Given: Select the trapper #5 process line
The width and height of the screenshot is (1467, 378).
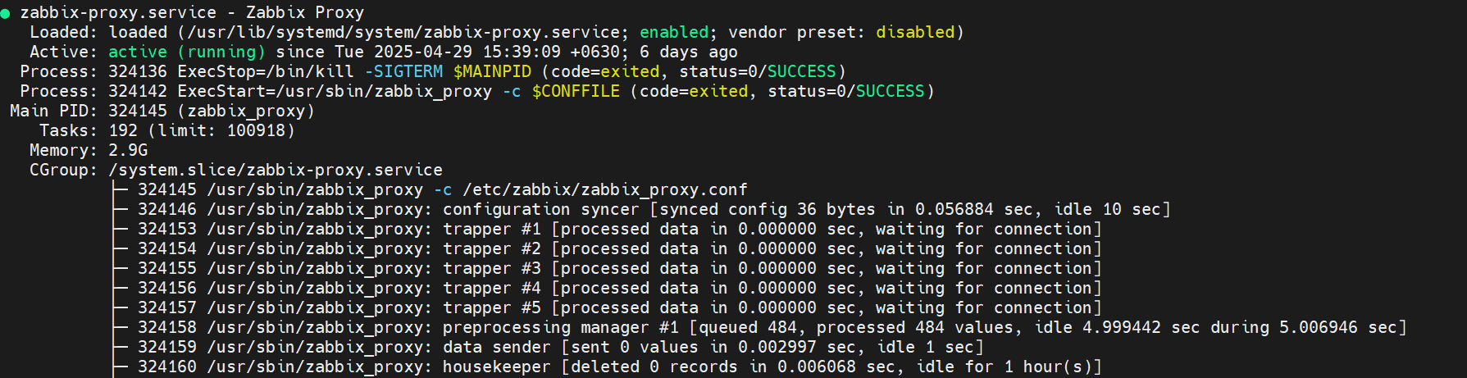Looking at the screenshot, I should click(x=620, y=307).
